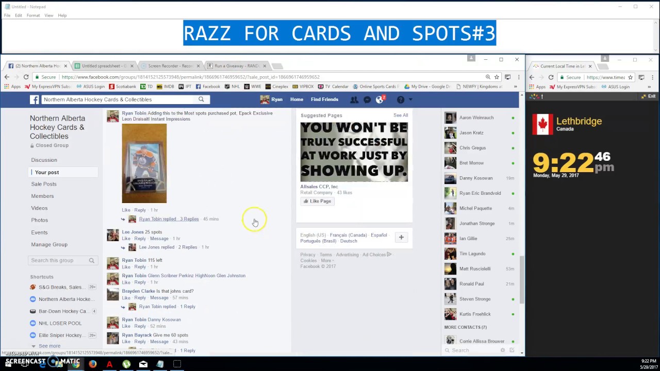Open Scotiabank bookmark
660x371 pixels.
(x=123, y=87)
